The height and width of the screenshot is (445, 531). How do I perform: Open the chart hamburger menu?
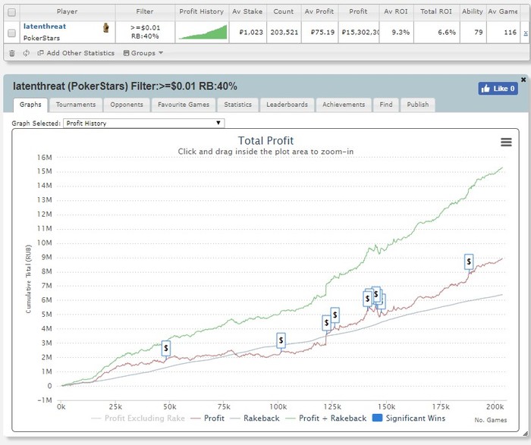coord(506,142)
